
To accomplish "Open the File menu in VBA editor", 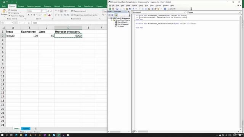I will 113,6.
